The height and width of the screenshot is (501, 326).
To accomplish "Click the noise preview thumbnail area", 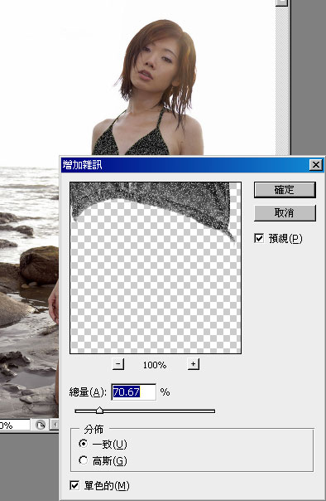I will [x=156, y=268].
